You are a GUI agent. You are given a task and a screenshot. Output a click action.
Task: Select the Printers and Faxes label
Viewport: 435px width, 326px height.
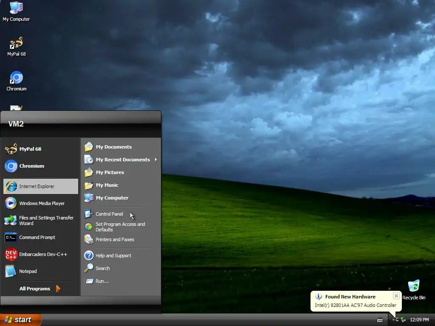pyautogui.click(x=115, y=239)
